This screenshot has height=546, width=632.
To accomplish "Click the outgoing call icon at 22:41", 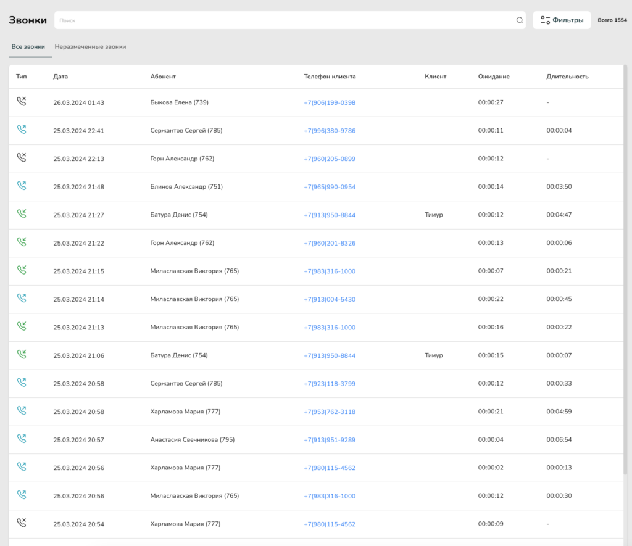I will pyautogui.click(x=22, y=130).
